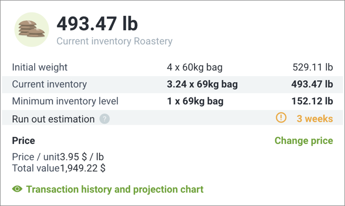The image size is (345, 206).
Task: Click the 3.24 x 69kg bag value
Action: [x=202, y=84]
